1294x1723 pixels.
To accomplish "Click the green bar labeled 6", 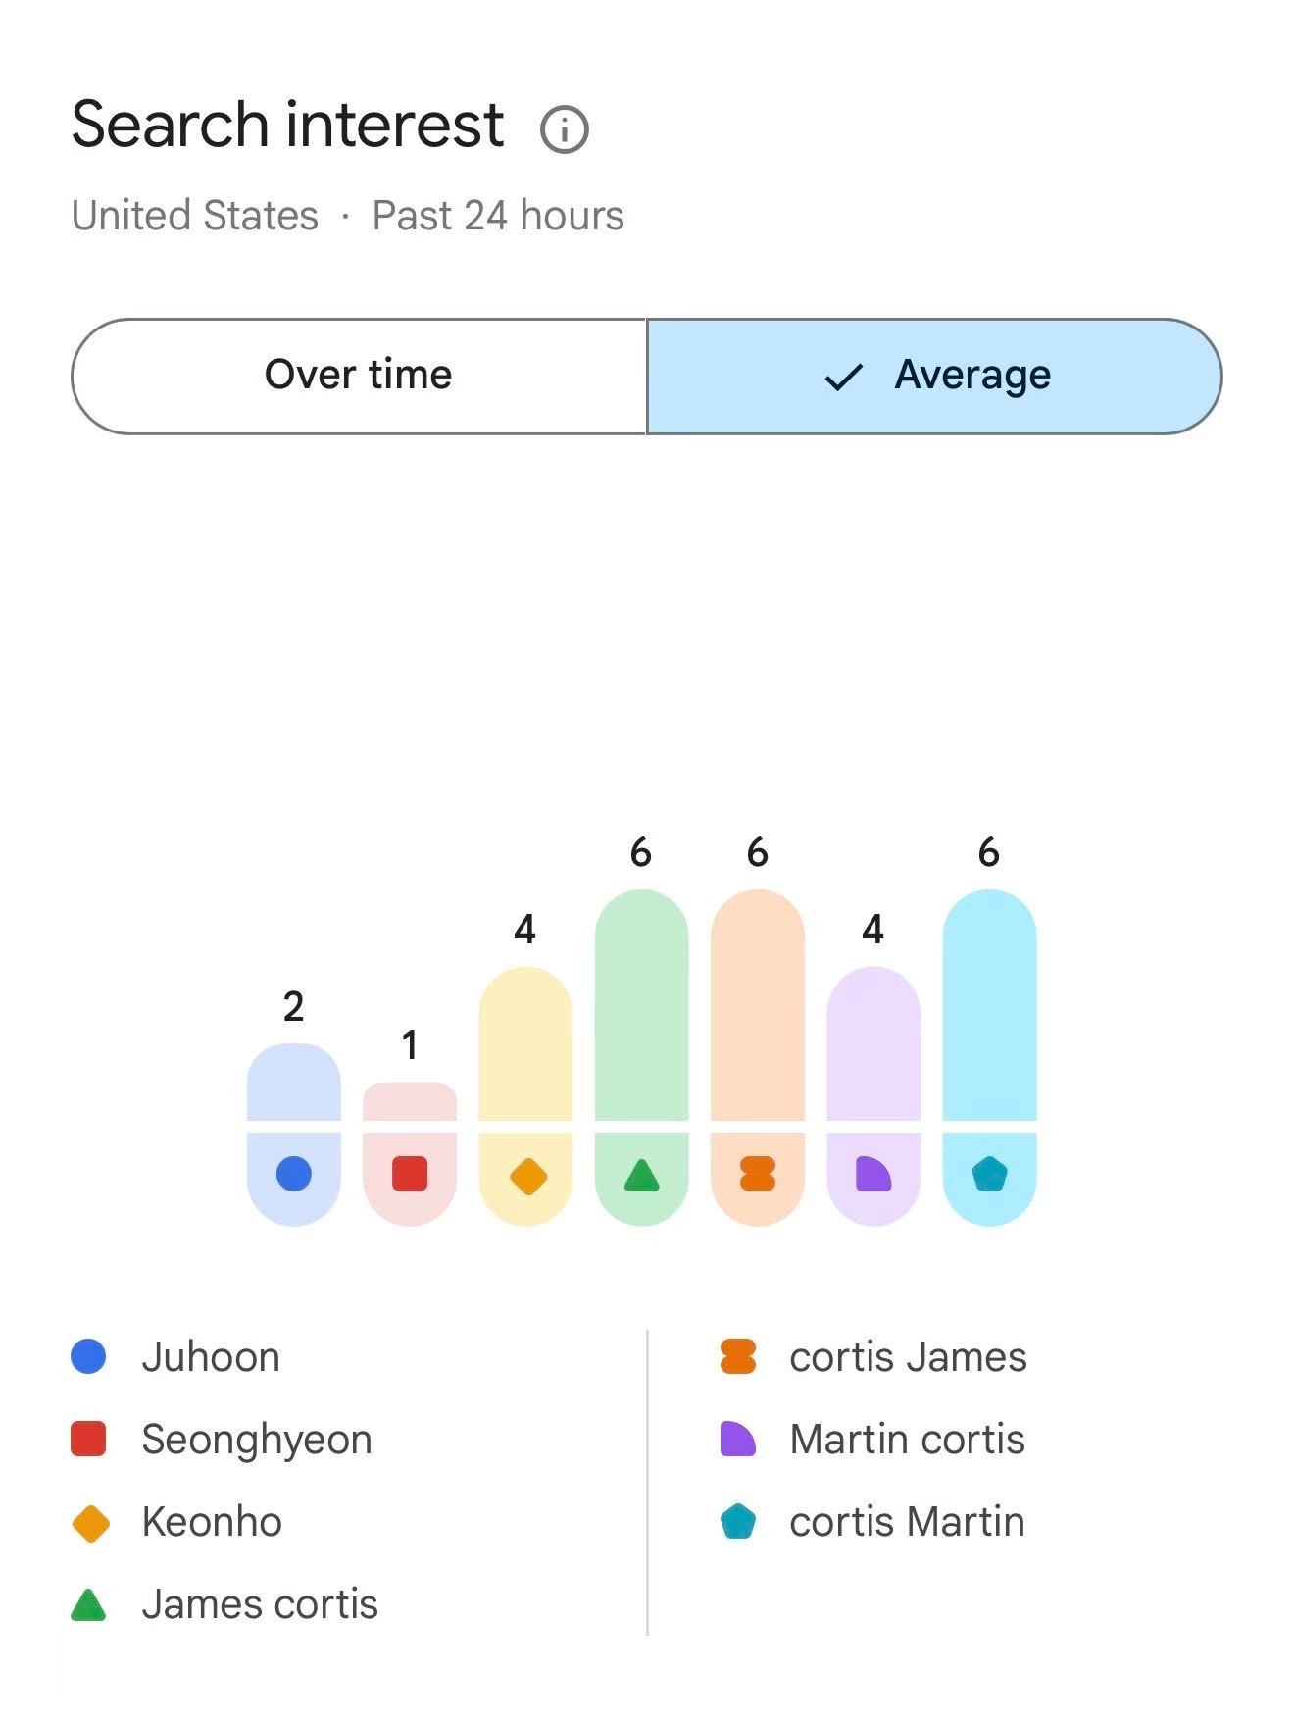I will click(x=642, y=1005).
